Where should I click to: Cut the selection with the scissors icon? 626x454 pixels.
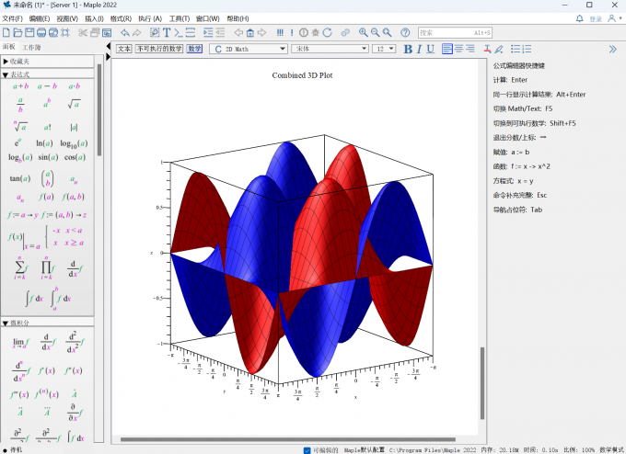pos(83,33)
